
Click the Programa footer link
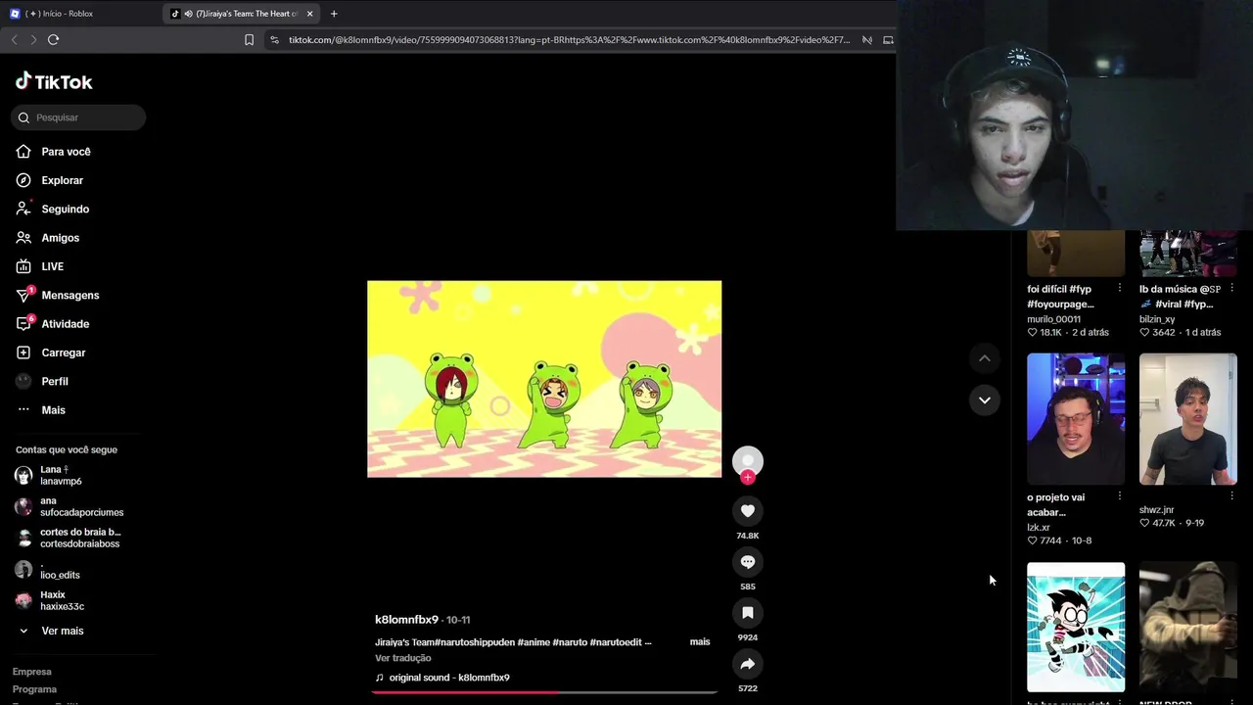tap(34, 689)
